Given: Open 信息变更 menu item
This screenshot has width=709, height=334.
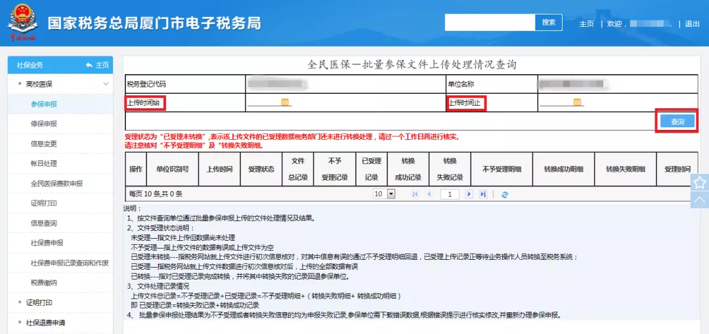Looking at the screenshot, I should click(x=44, y=144).
